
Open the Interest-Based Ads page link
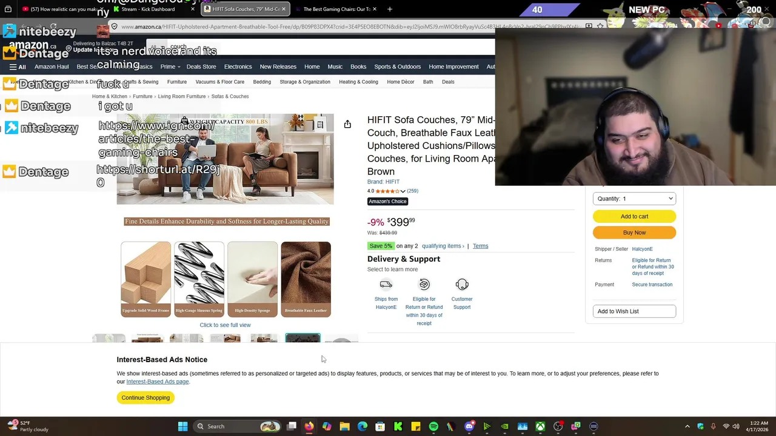pos(158,381)
